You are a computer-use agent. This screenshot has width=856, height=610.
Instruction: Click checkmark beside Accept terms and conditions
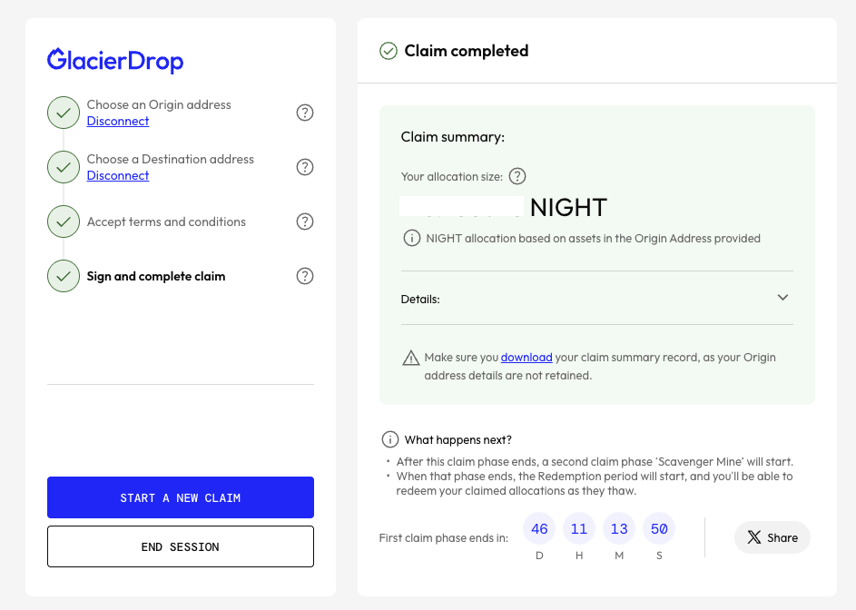pyautogui.click(x=63, y=221)
